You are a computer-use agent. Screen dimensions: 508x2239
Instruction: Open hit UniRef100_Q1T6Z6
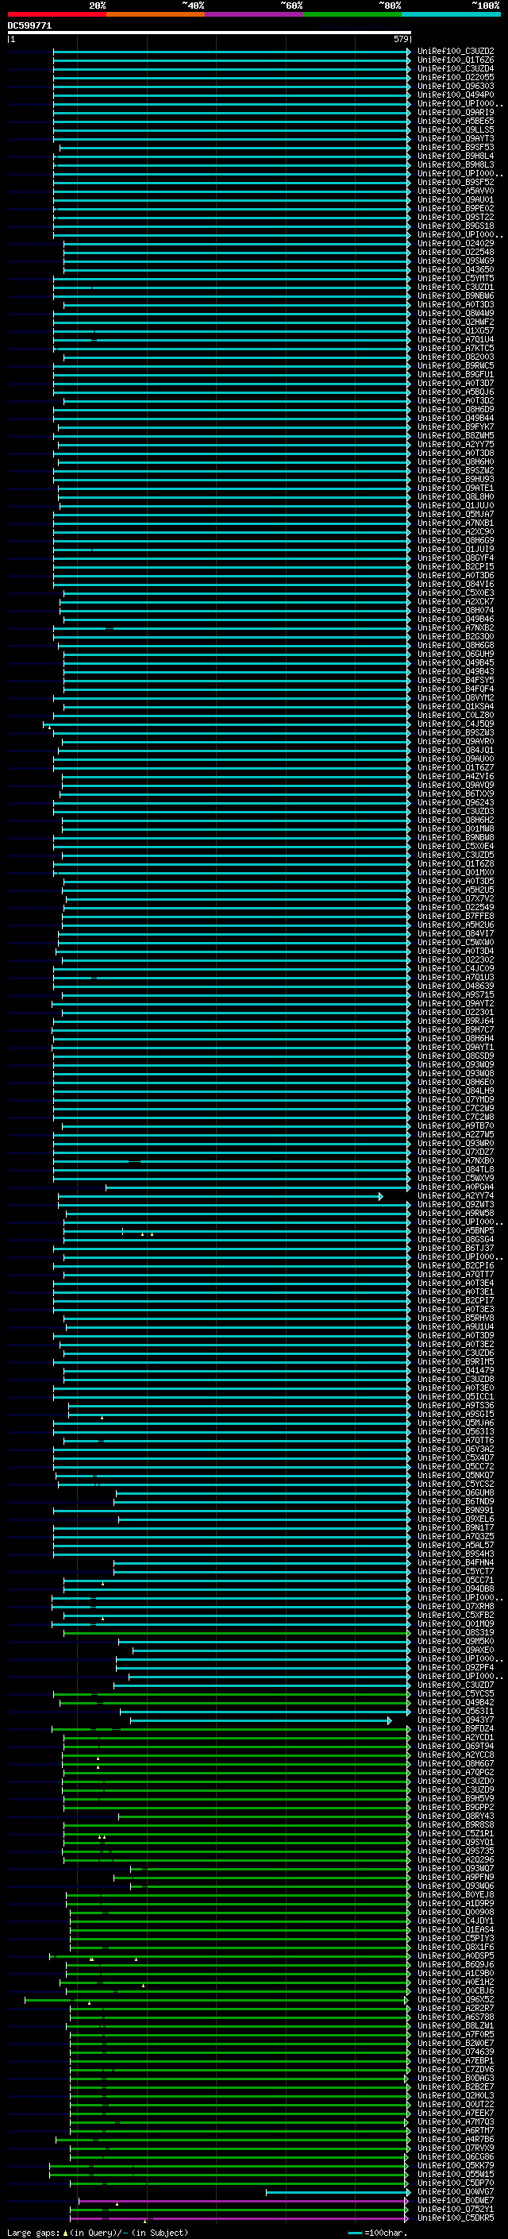point(455,60)
